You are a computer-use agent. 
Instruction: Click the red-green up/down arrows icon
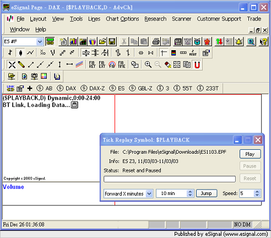tap(219, 42)
